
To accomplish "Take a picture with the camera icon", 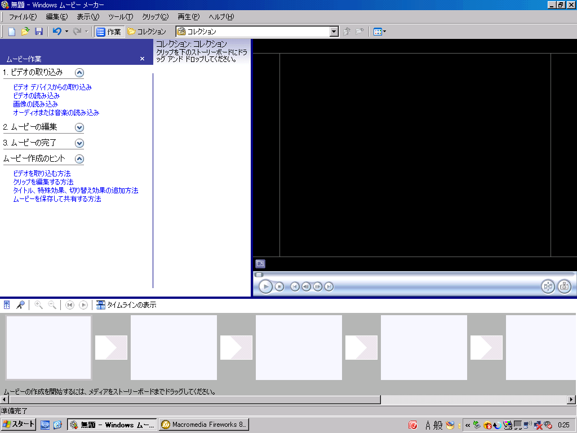I will [x=564, y=286].
